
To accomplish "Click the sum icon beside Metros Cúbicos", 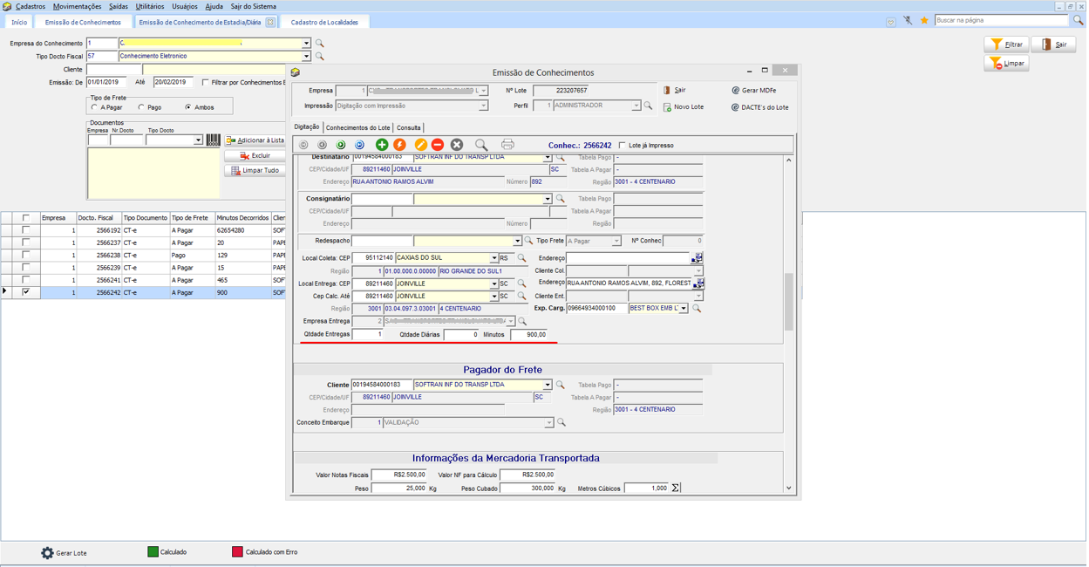I will (x=676, y=488).
